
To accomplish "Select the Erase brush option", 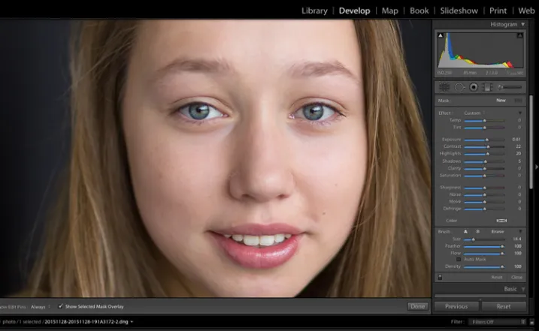I will 498,232.
